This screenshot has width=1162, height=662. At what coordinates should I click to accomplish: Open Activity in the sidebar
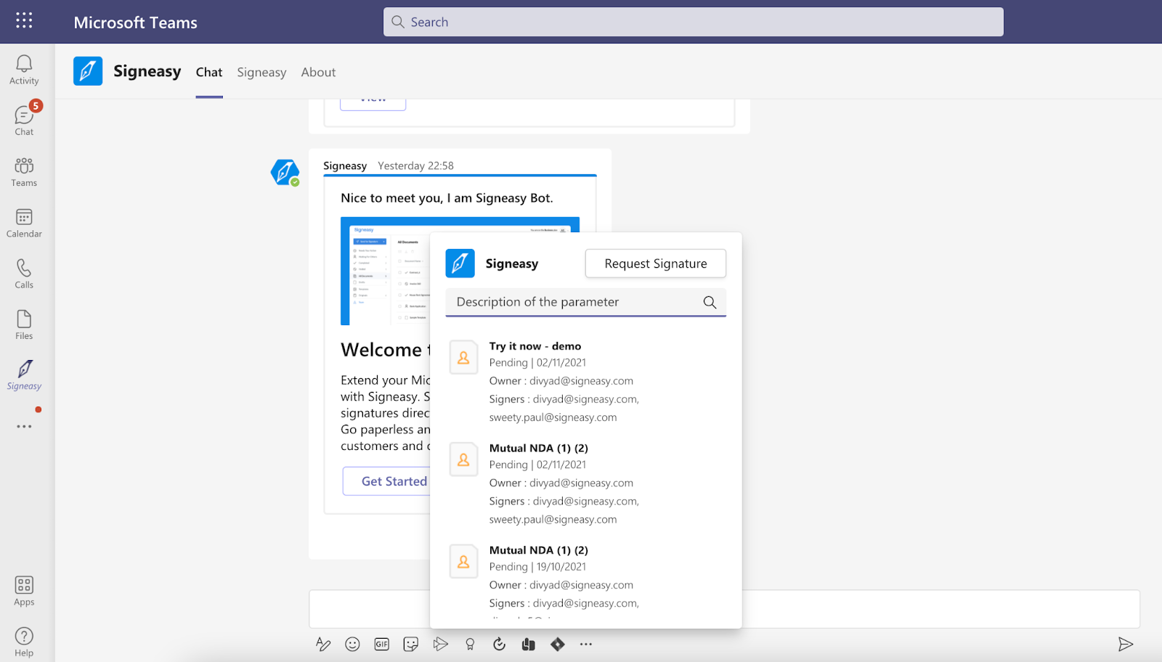(x=24, y=70)
